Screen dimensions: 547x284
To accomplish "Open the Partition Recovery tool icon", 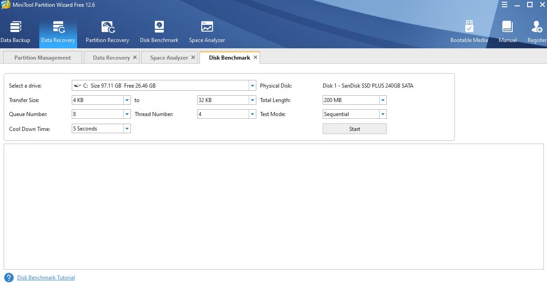I will pos(107,27).
